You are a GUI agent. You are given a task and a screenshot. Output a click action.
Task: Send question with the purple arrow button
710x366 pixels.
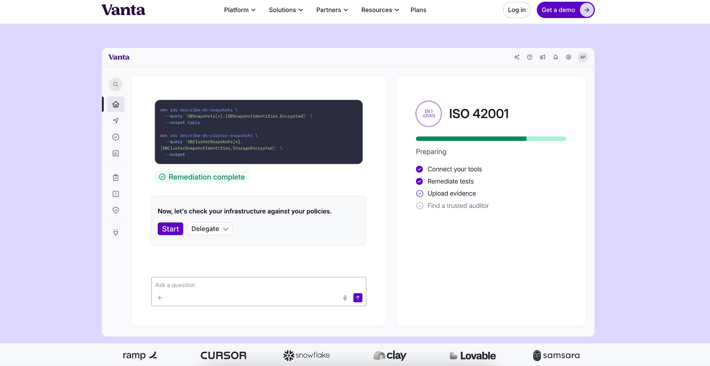[358, 298]
